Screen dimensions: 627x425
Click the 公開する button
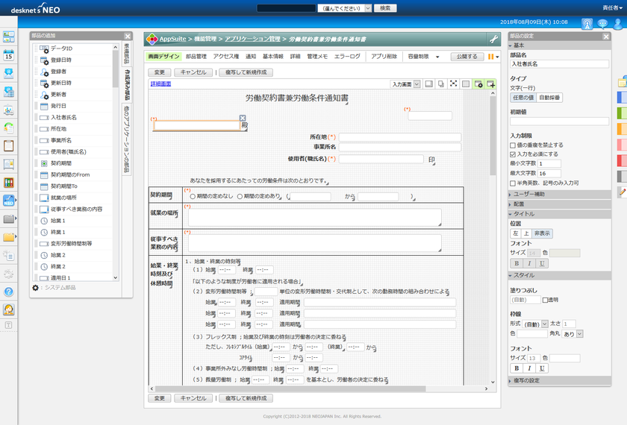coord(466,56)
